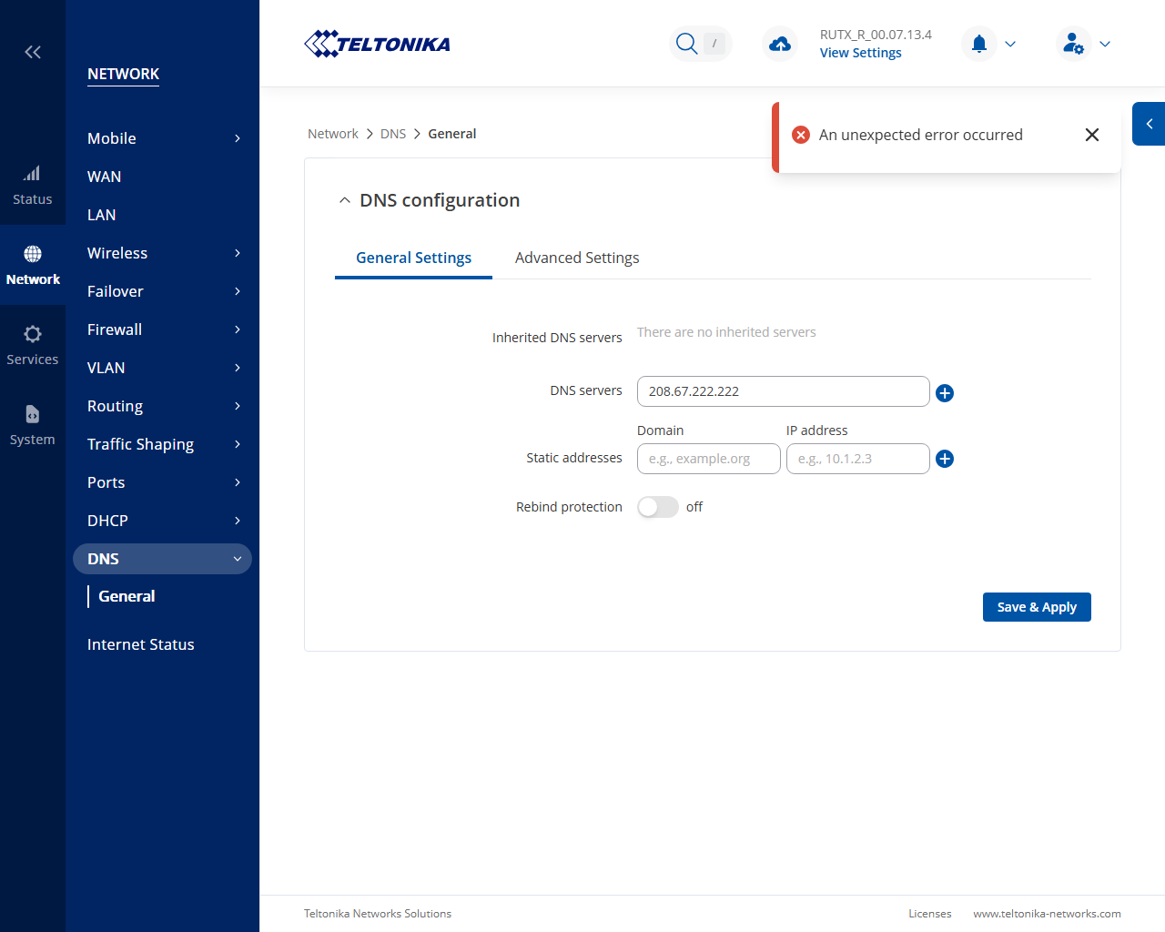This screenshot has height=932, width=1165.
Task: Open the Status section icon
Action: point(32,173)
